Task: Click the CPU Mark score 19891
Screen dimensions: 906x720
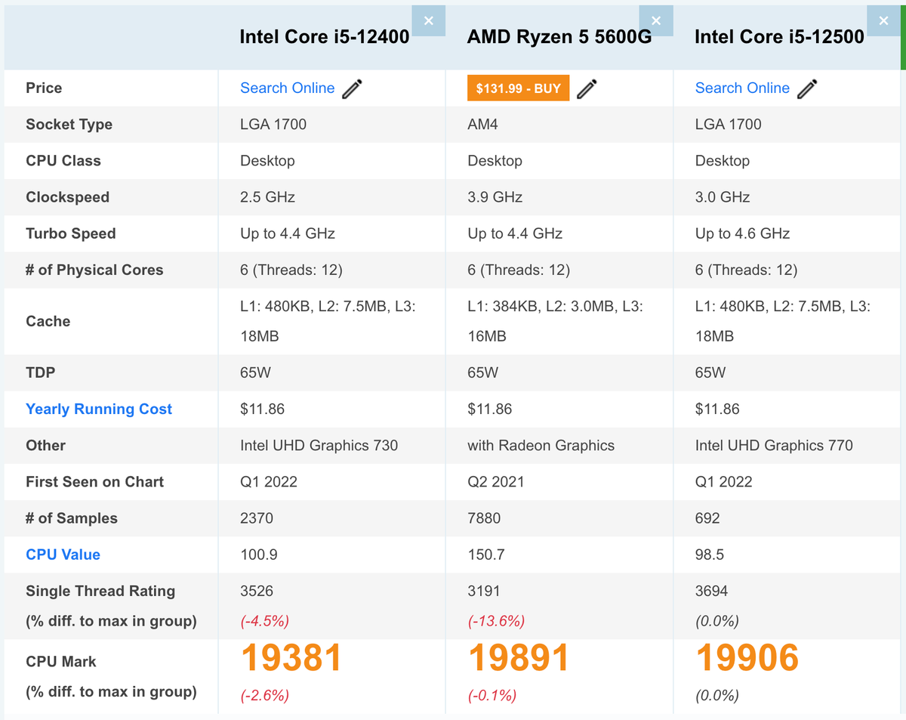Action: tap(519, 657)
